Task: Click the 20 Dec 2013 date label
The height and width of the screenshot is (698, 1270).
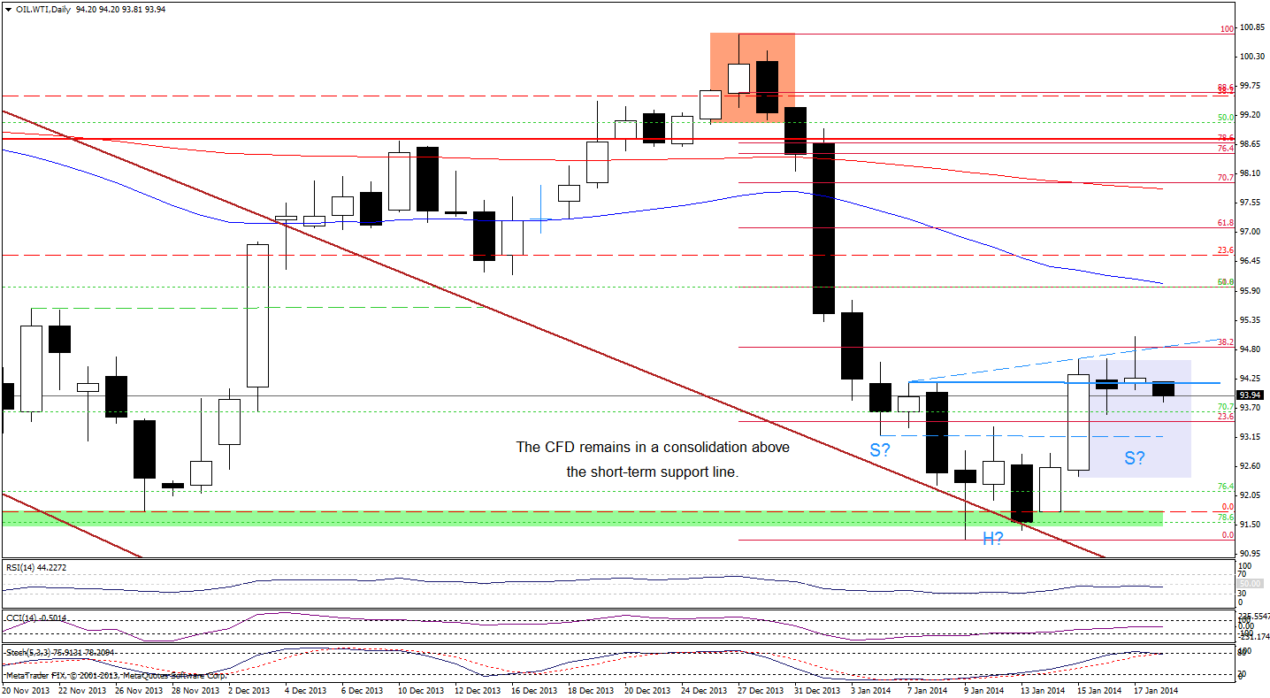Action: click(650, 689)
